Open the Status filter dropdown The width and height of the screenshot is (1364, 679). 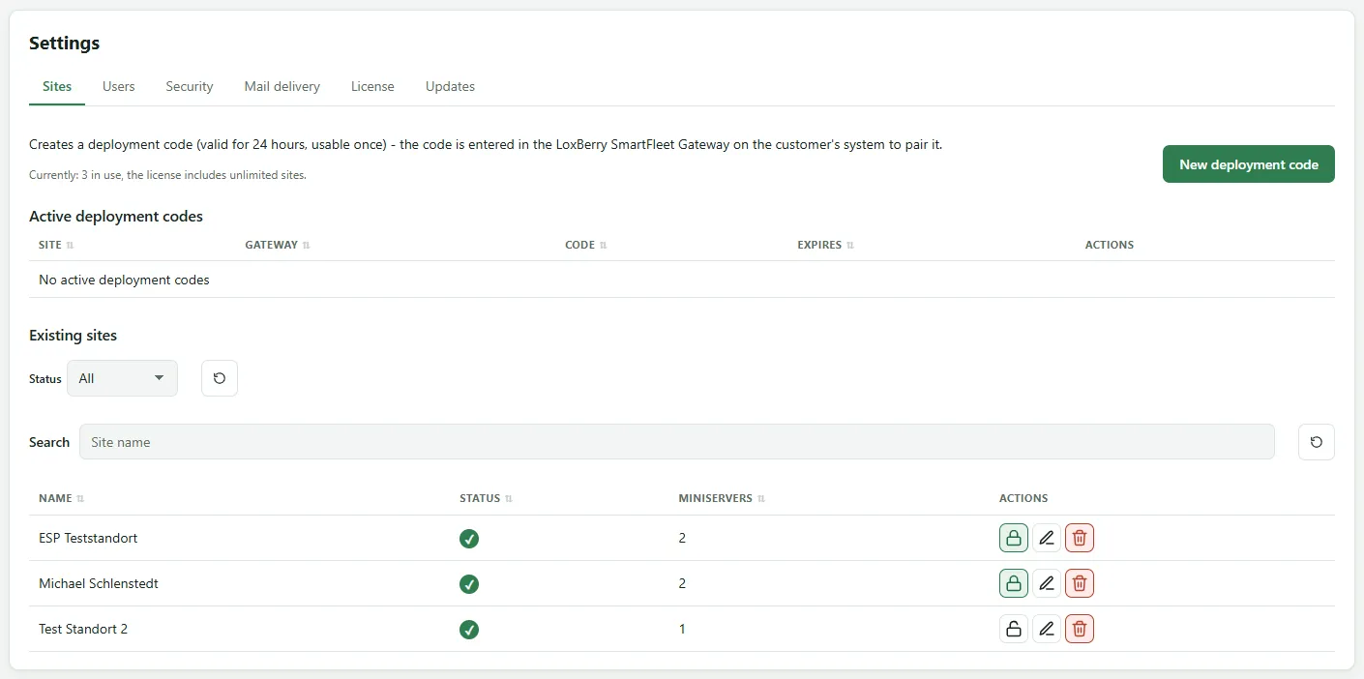point(122,378)
